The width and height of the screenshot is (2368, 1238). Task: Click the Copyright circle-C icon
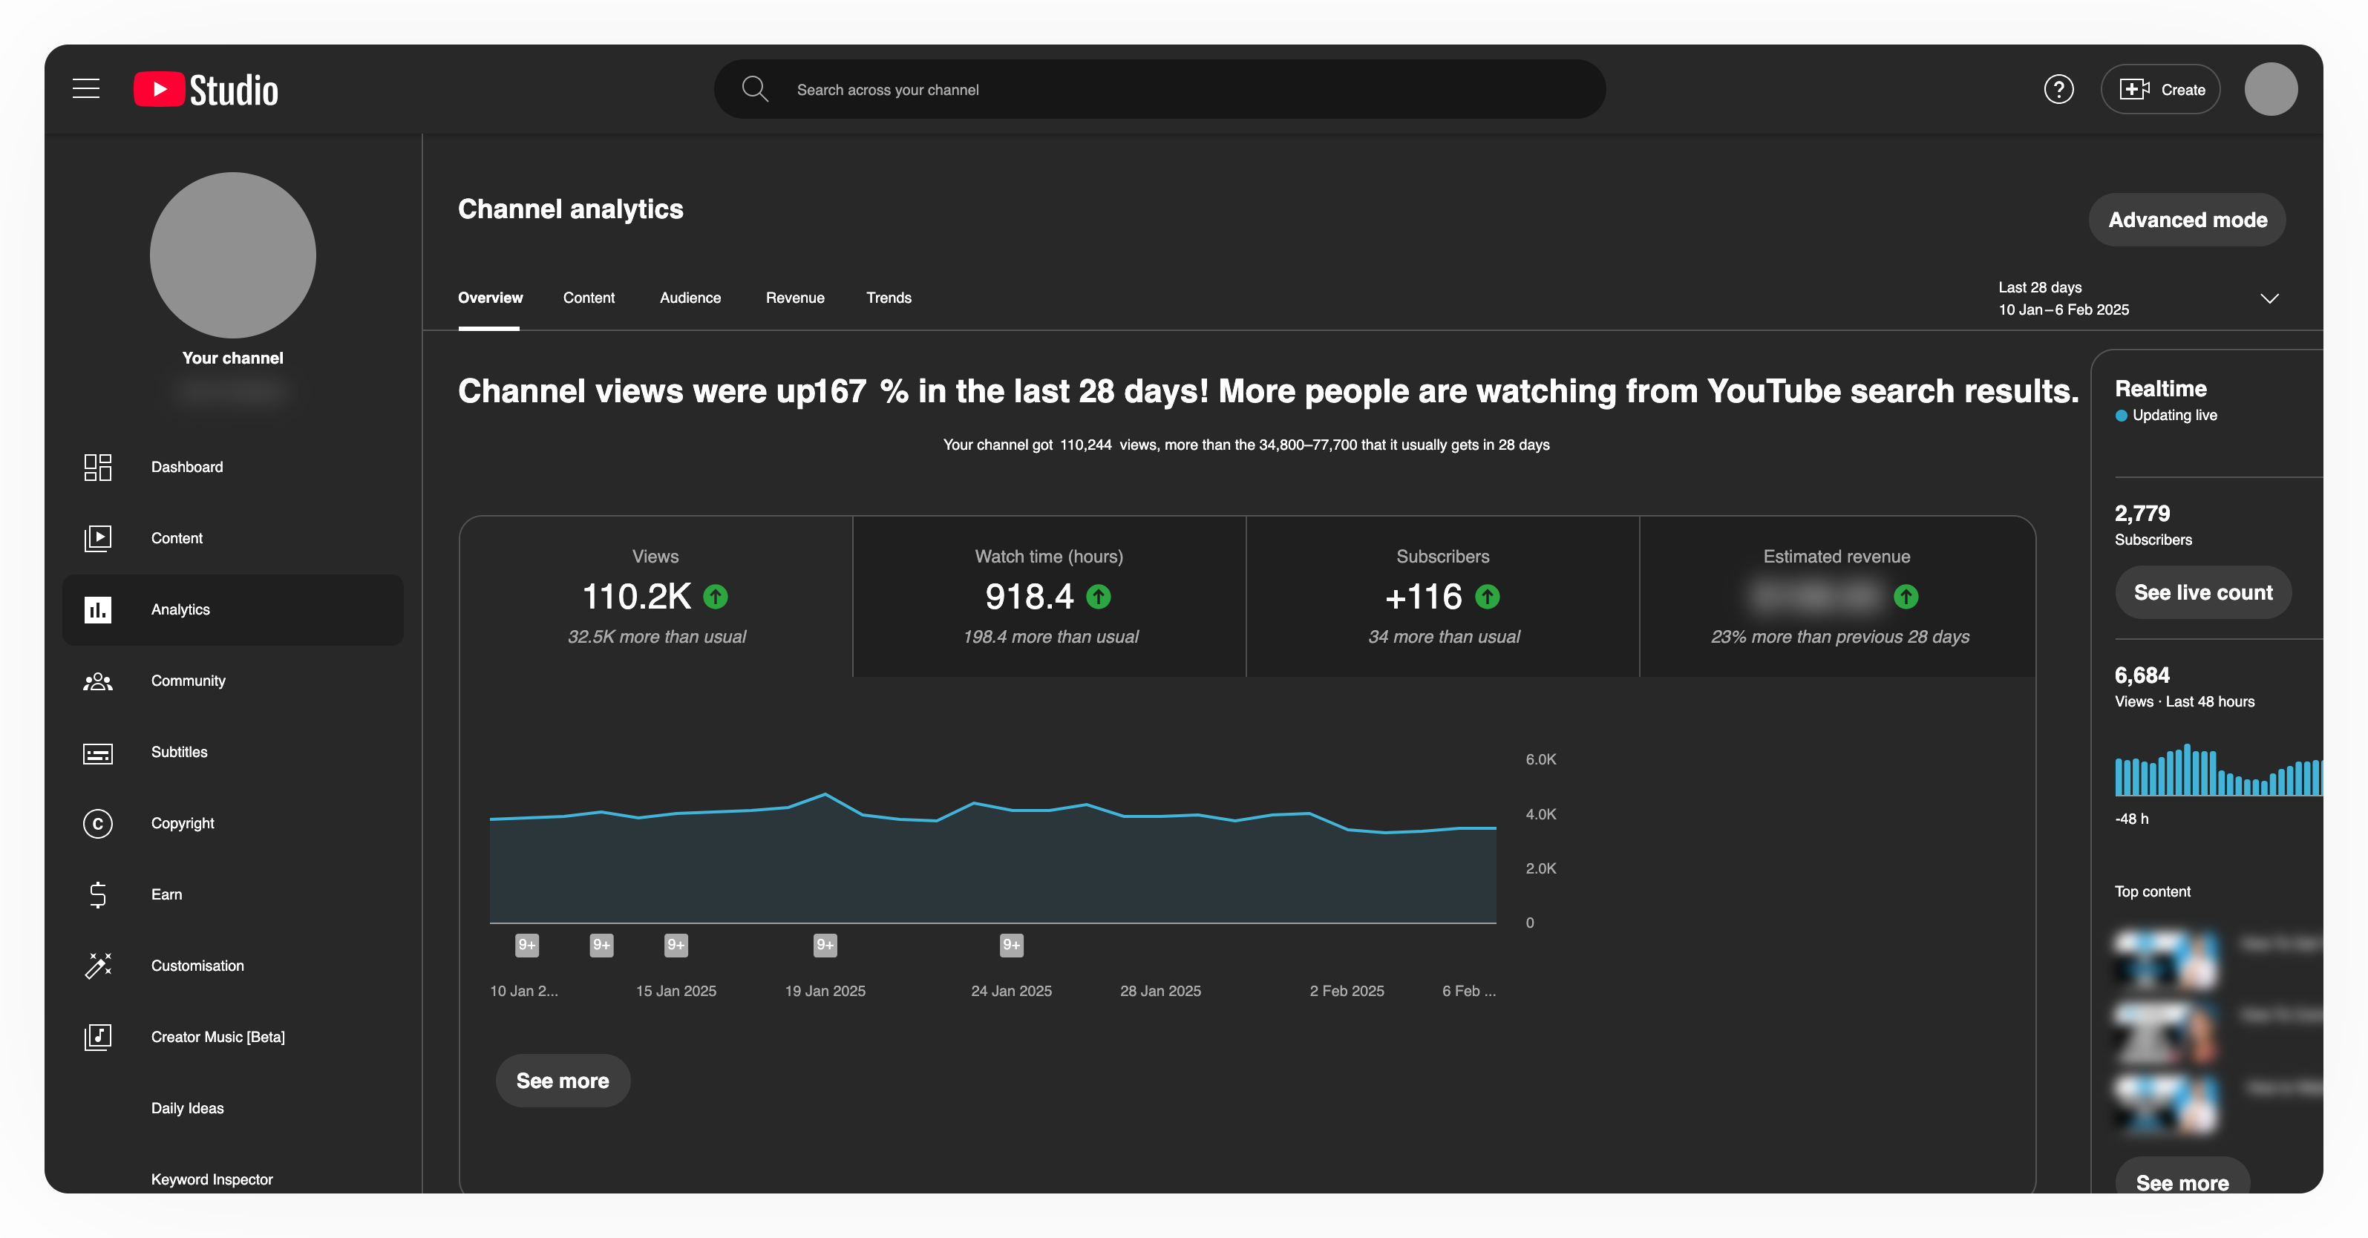click(x=97, y=824)
